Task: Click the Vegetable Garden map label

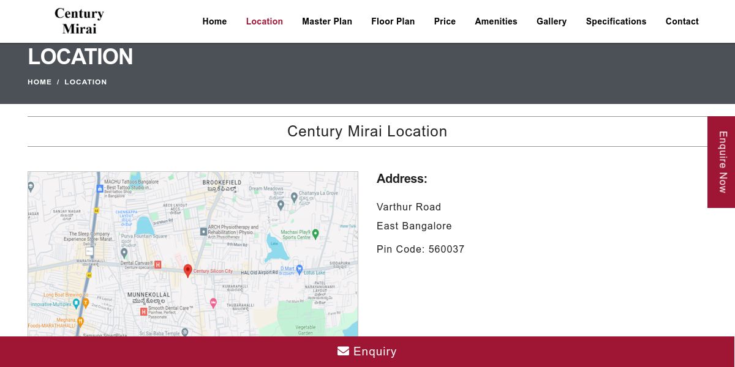Action: coord(306,330)
